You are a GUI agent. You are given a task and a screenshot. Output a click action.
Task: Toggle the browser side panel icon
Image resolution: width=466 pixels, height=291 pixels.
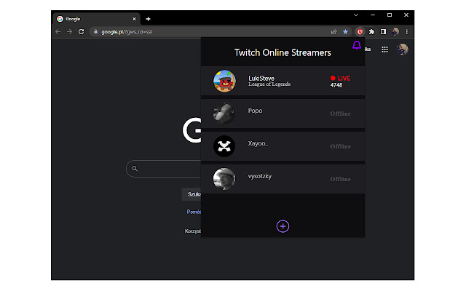pyautogui.click(x=384, y=32)
